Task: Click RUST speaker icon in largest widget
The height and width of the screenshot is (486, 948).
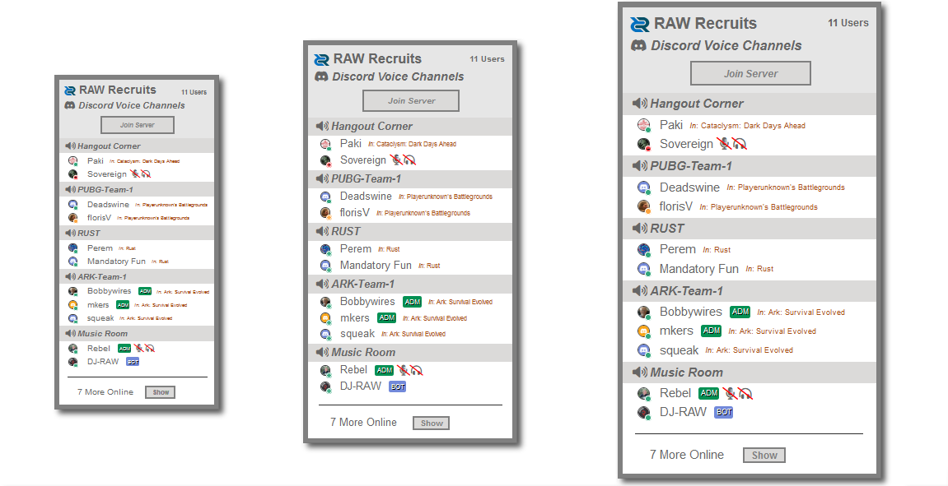Action: coord(640,229)
